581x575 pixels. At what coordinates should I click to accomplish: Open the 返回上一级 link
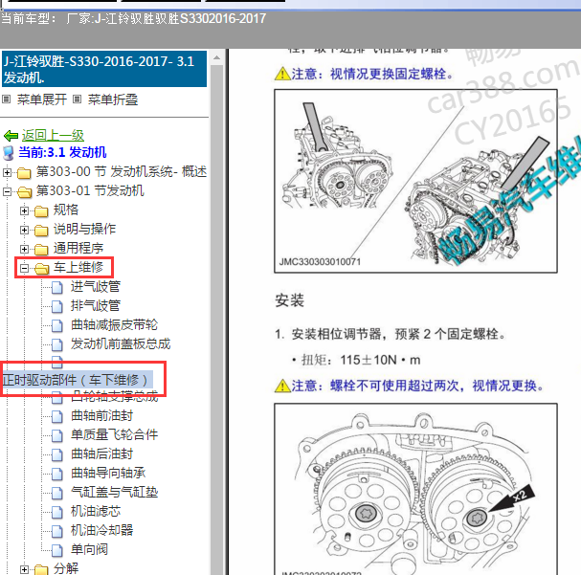(x=53, y=136)
